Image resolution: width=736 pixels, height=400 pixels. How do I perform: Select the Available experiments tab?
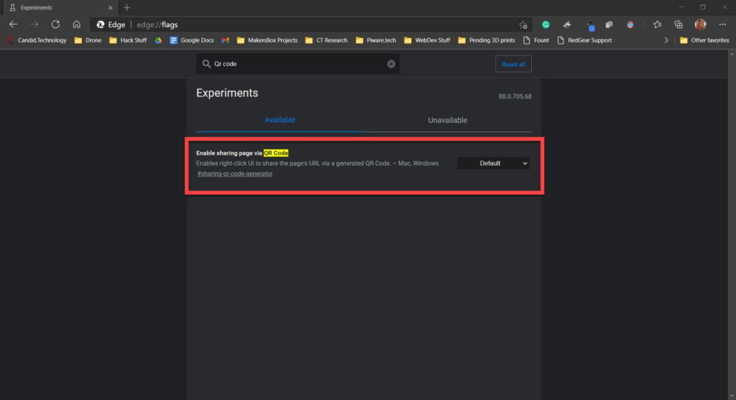280,120
